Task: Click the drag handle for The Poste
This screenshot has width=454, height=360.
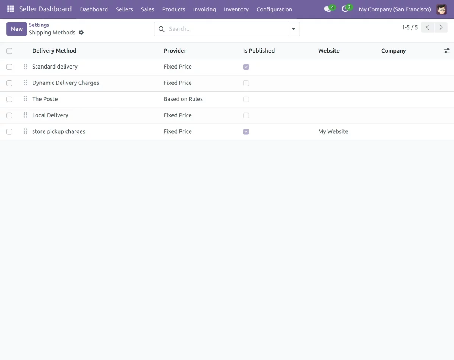Action: pyautogui.click(x=25, y=99)
